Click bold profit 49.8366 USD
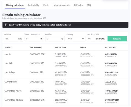 112,72
